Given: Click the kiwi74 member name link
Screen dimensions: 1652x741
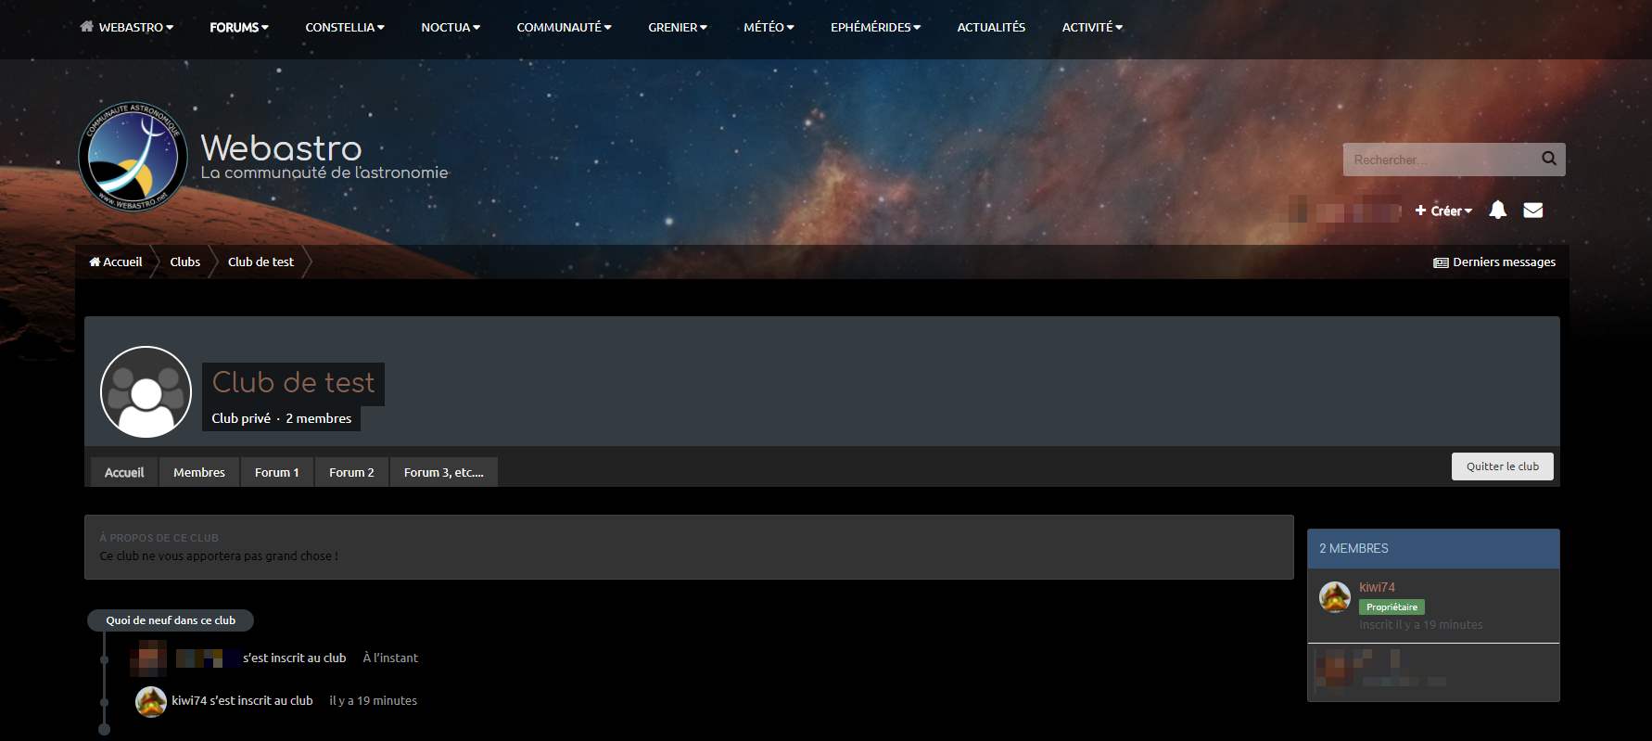Looking at the screenshot, I should pyautogui.click(x=1377, y=587).
